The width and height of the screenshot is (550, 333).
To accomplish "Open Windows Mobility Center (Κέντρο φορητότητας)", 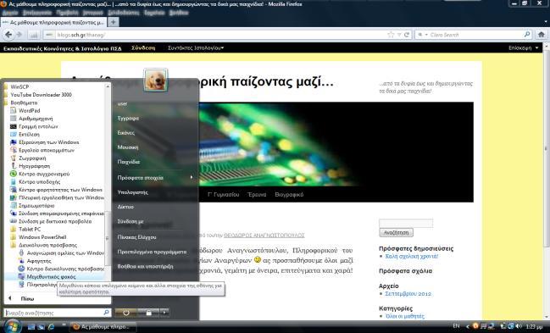I will click(56, 190).
